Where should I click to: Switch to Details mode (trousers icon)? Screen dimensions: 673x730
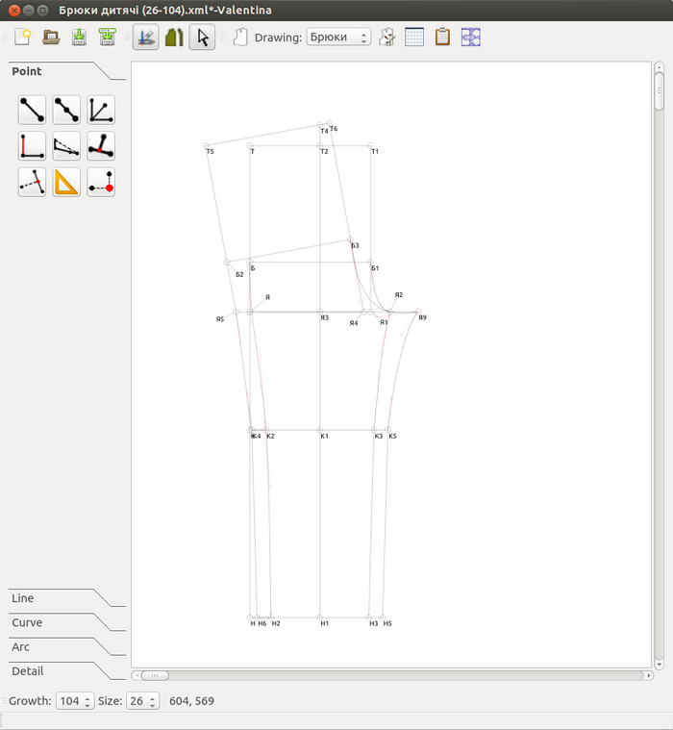click(174, 37)
